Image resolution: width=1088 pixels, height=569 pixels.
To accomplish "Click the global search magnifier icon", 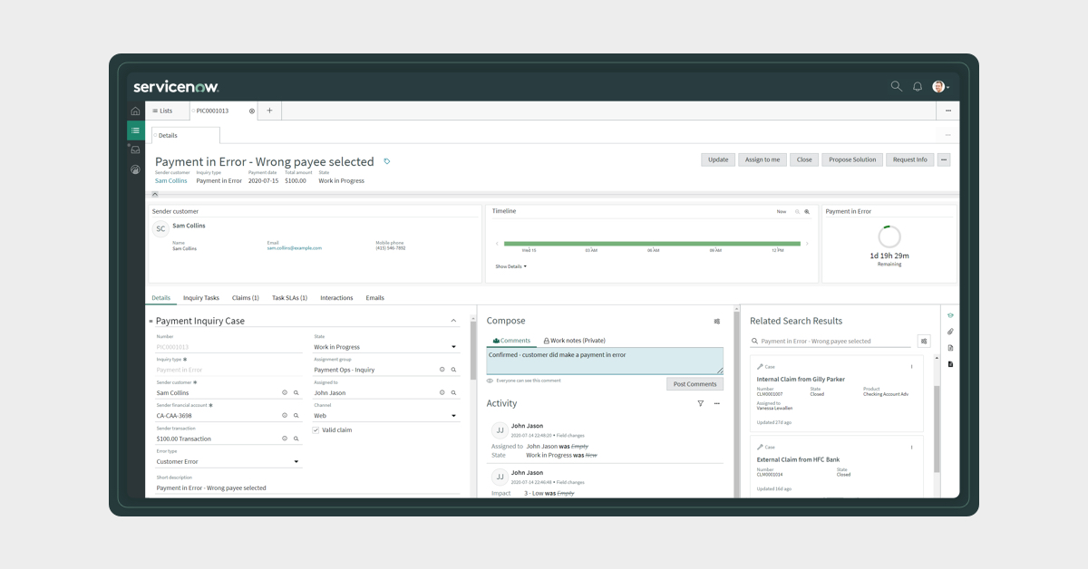I will pyautogui.click(x=896, y=86).
